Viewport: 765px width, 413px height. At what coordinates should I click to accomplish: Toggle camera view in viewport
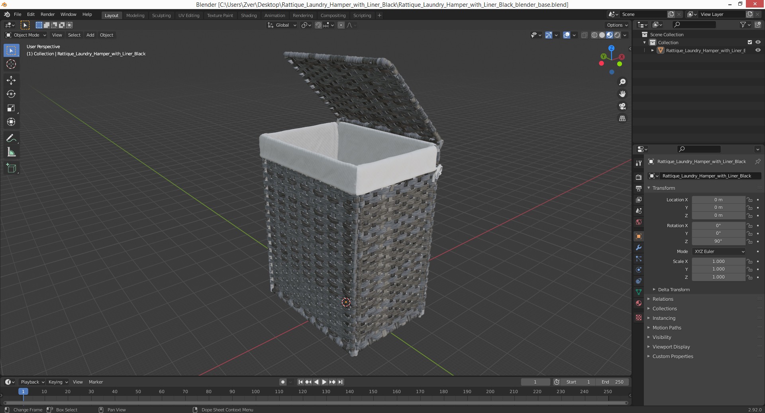[622, 106]
